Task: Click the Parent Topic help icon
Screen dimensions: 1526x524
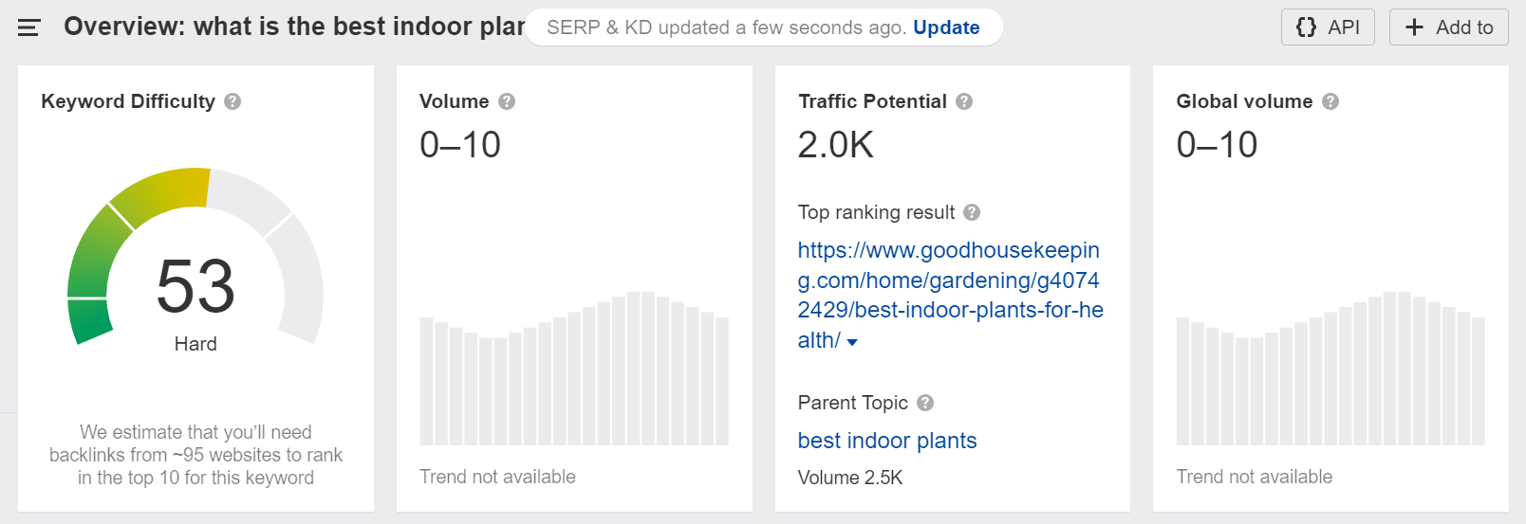Action: coord(925,403)
